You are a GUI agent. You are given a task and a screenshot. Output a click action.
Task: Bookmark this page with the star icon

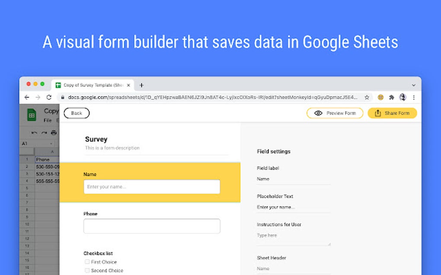pos(367,97)
